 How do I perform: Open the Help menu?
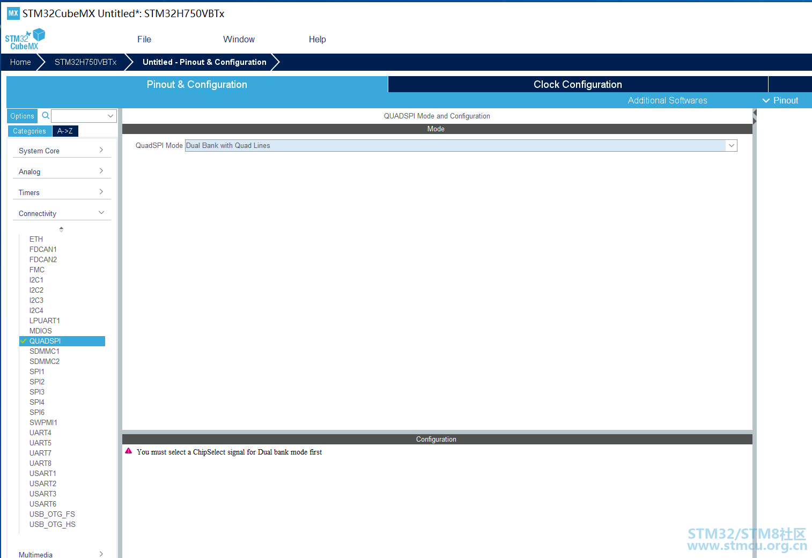[x=318, y=39]
